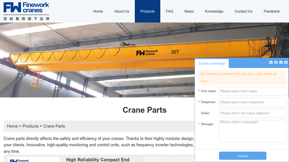The image size is (289, 162).
Task: Minimize the Leave a message widget
Action: (281, 62)
